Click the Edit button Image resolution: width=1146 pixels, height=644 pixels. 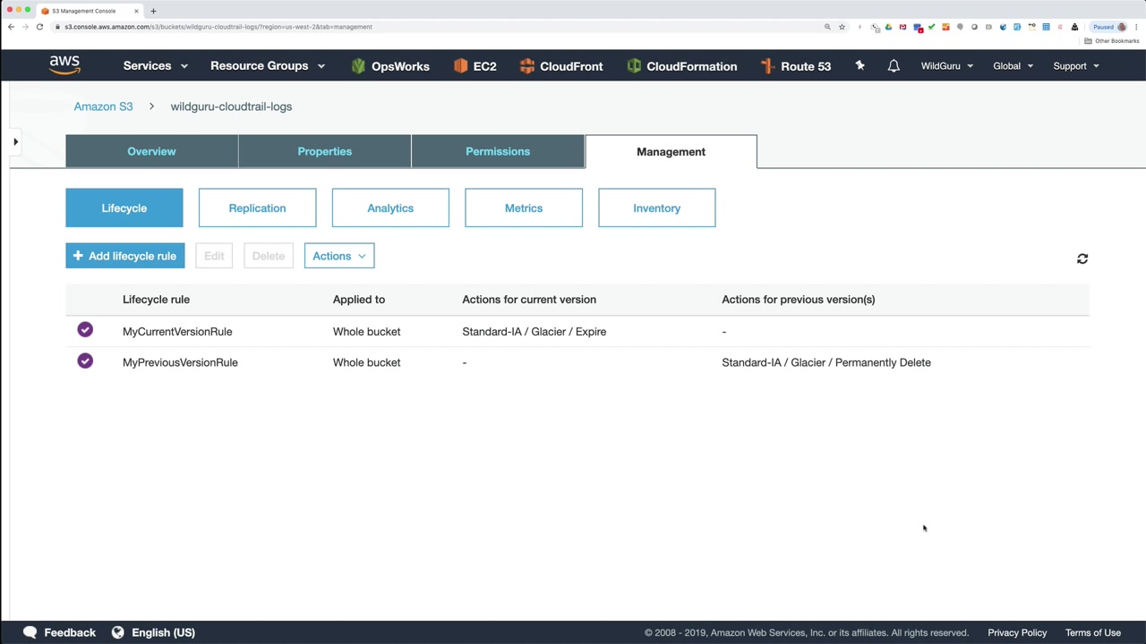214,256
